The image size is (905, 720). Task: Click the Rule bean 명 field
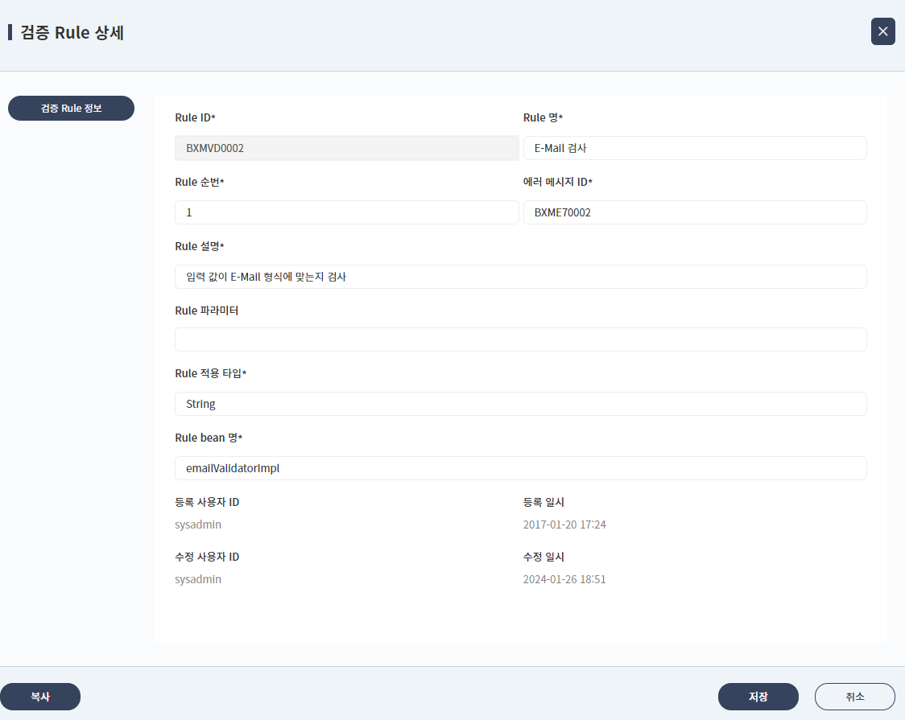[x=520, y=467]
